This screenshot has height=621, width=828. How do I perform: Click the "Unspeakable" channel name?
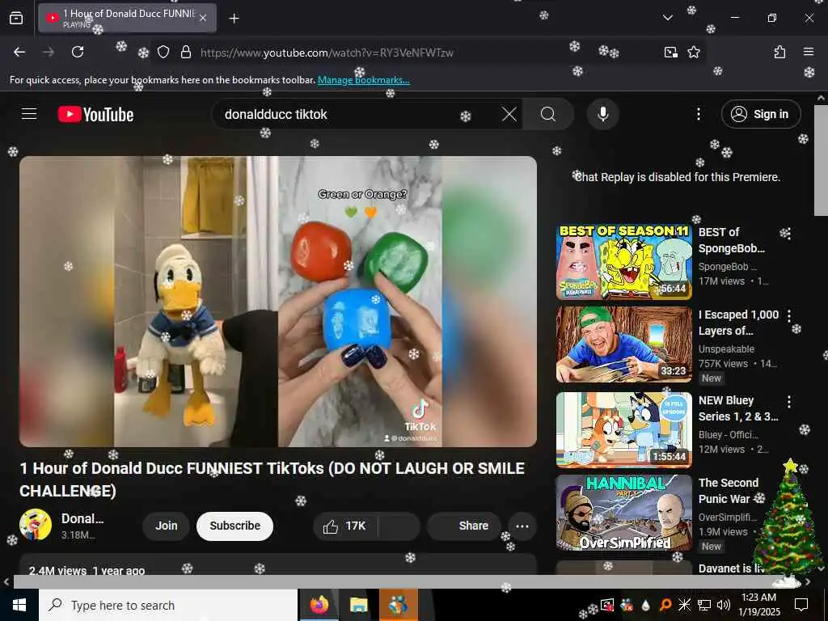(726, 349)
